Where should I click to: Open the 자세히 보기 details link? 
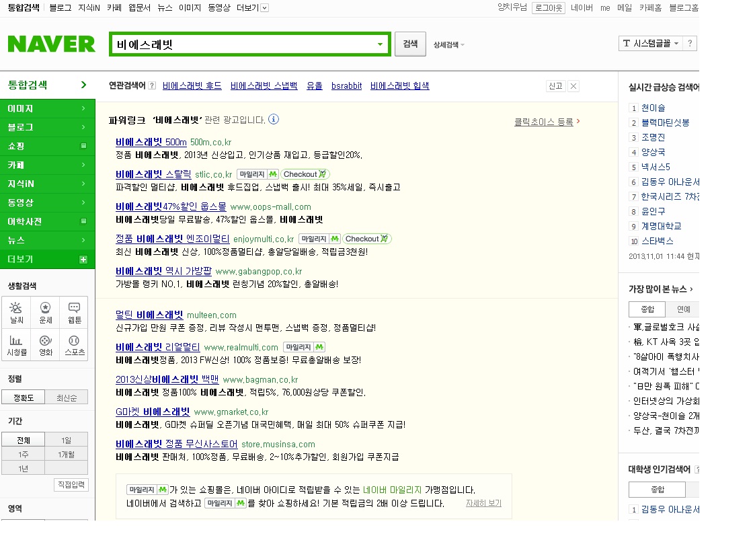pos(483,503)
